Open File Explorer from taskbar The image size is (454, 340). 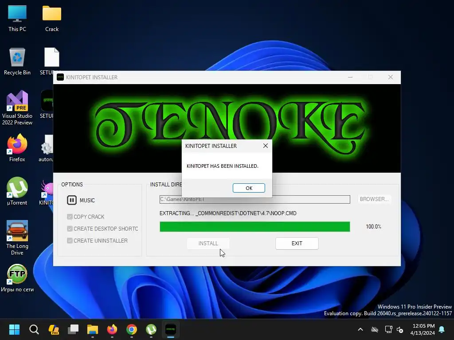93,329
